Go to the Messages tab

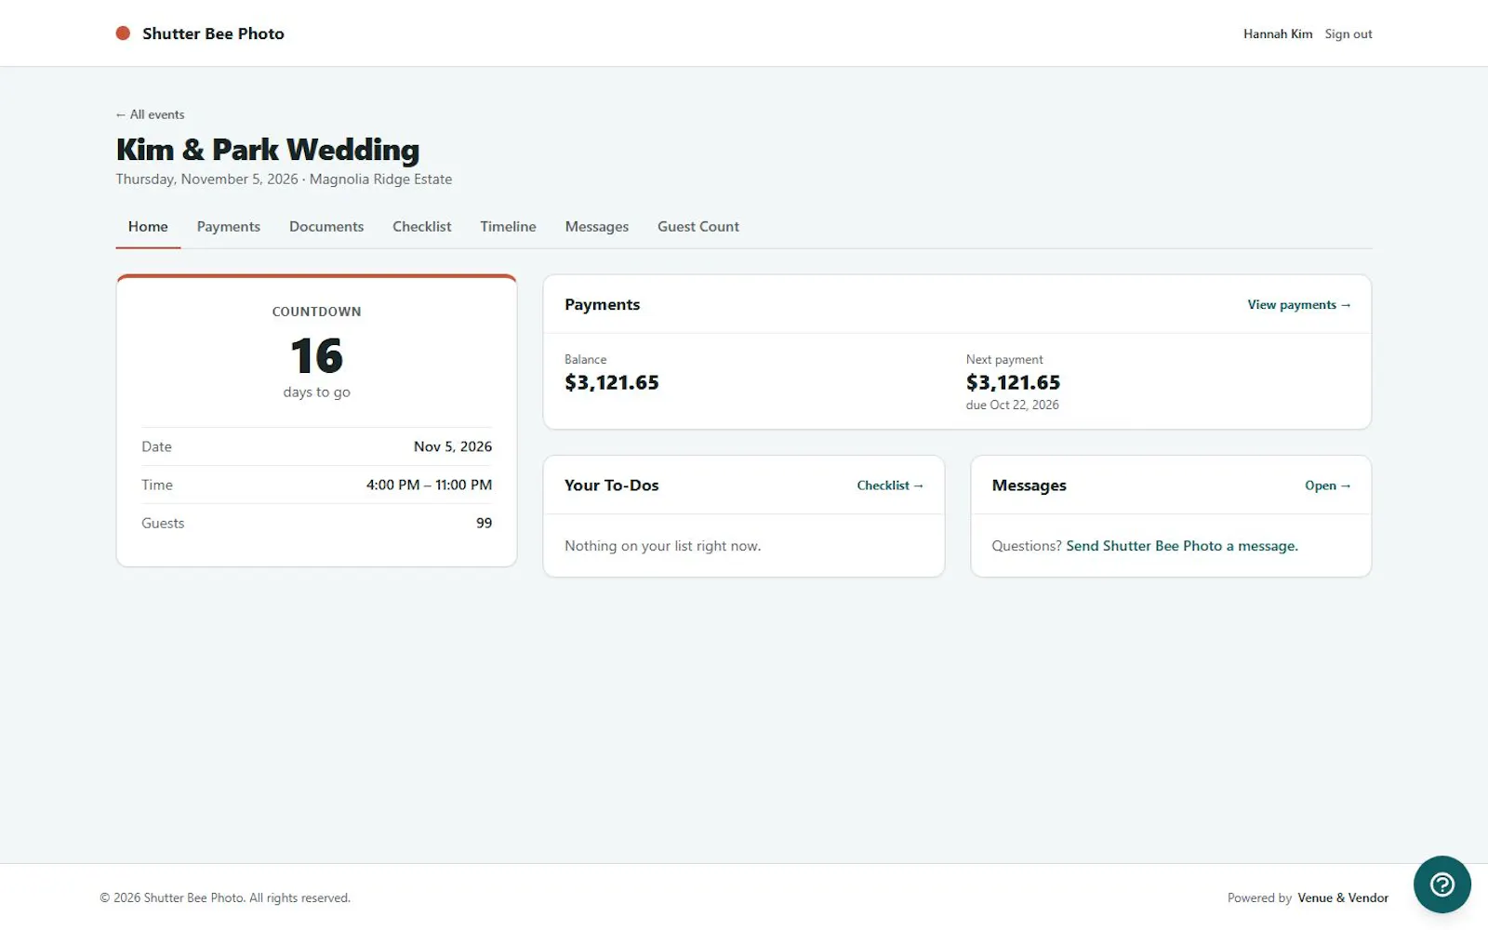[x=596, y=227]
